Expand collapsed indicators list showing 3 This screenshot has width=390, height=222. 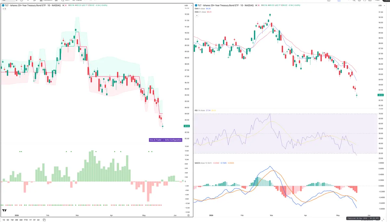(x=4, y=9)
